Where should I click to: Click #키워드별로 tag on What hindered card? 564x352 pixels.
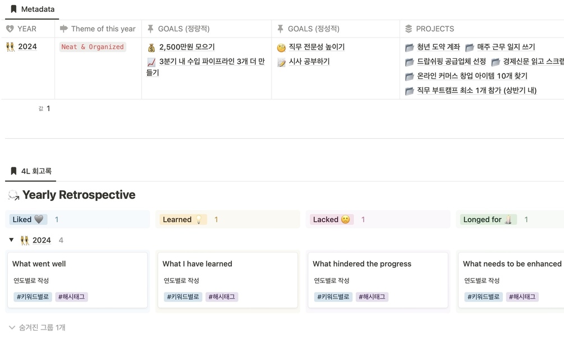[333, 297]
